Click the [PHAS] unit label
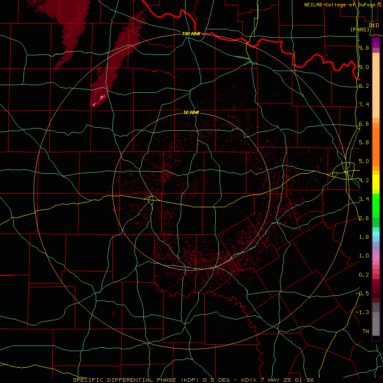 point(360,29)
